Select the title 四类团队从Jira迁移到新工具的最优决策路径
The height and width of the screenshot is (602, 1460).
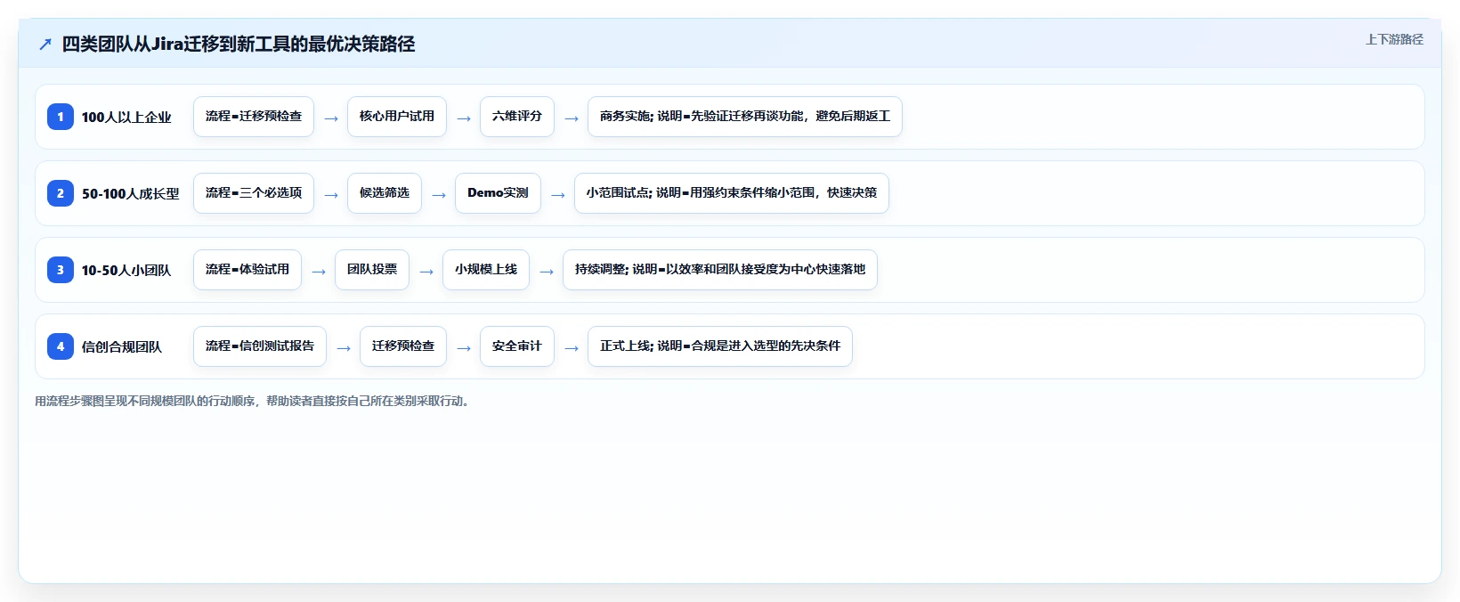point(239,44)
